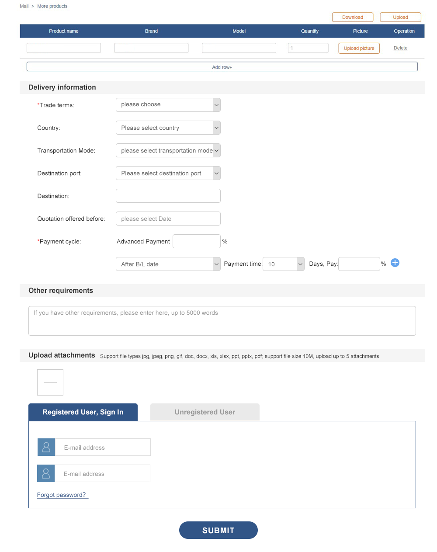Click the Upload picture button
This screenshot has height=552, width=437.
tap(359, 48)
